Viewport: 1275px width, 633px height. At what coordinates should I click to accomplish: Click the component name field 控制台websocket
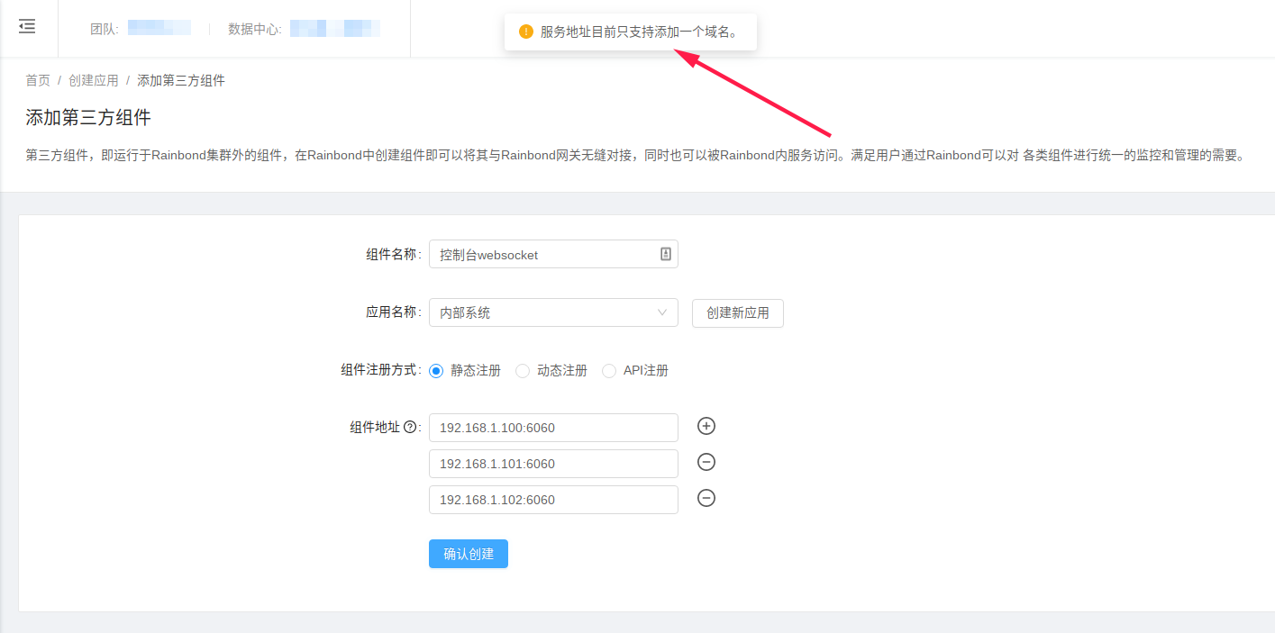(x=553, y=254)
